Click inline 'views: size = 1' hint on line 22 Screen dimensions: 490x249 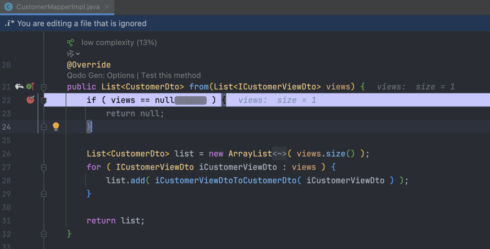pos(277,101)
